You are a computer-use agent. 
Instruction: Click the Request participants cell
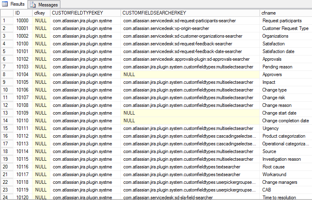(286, 21)
